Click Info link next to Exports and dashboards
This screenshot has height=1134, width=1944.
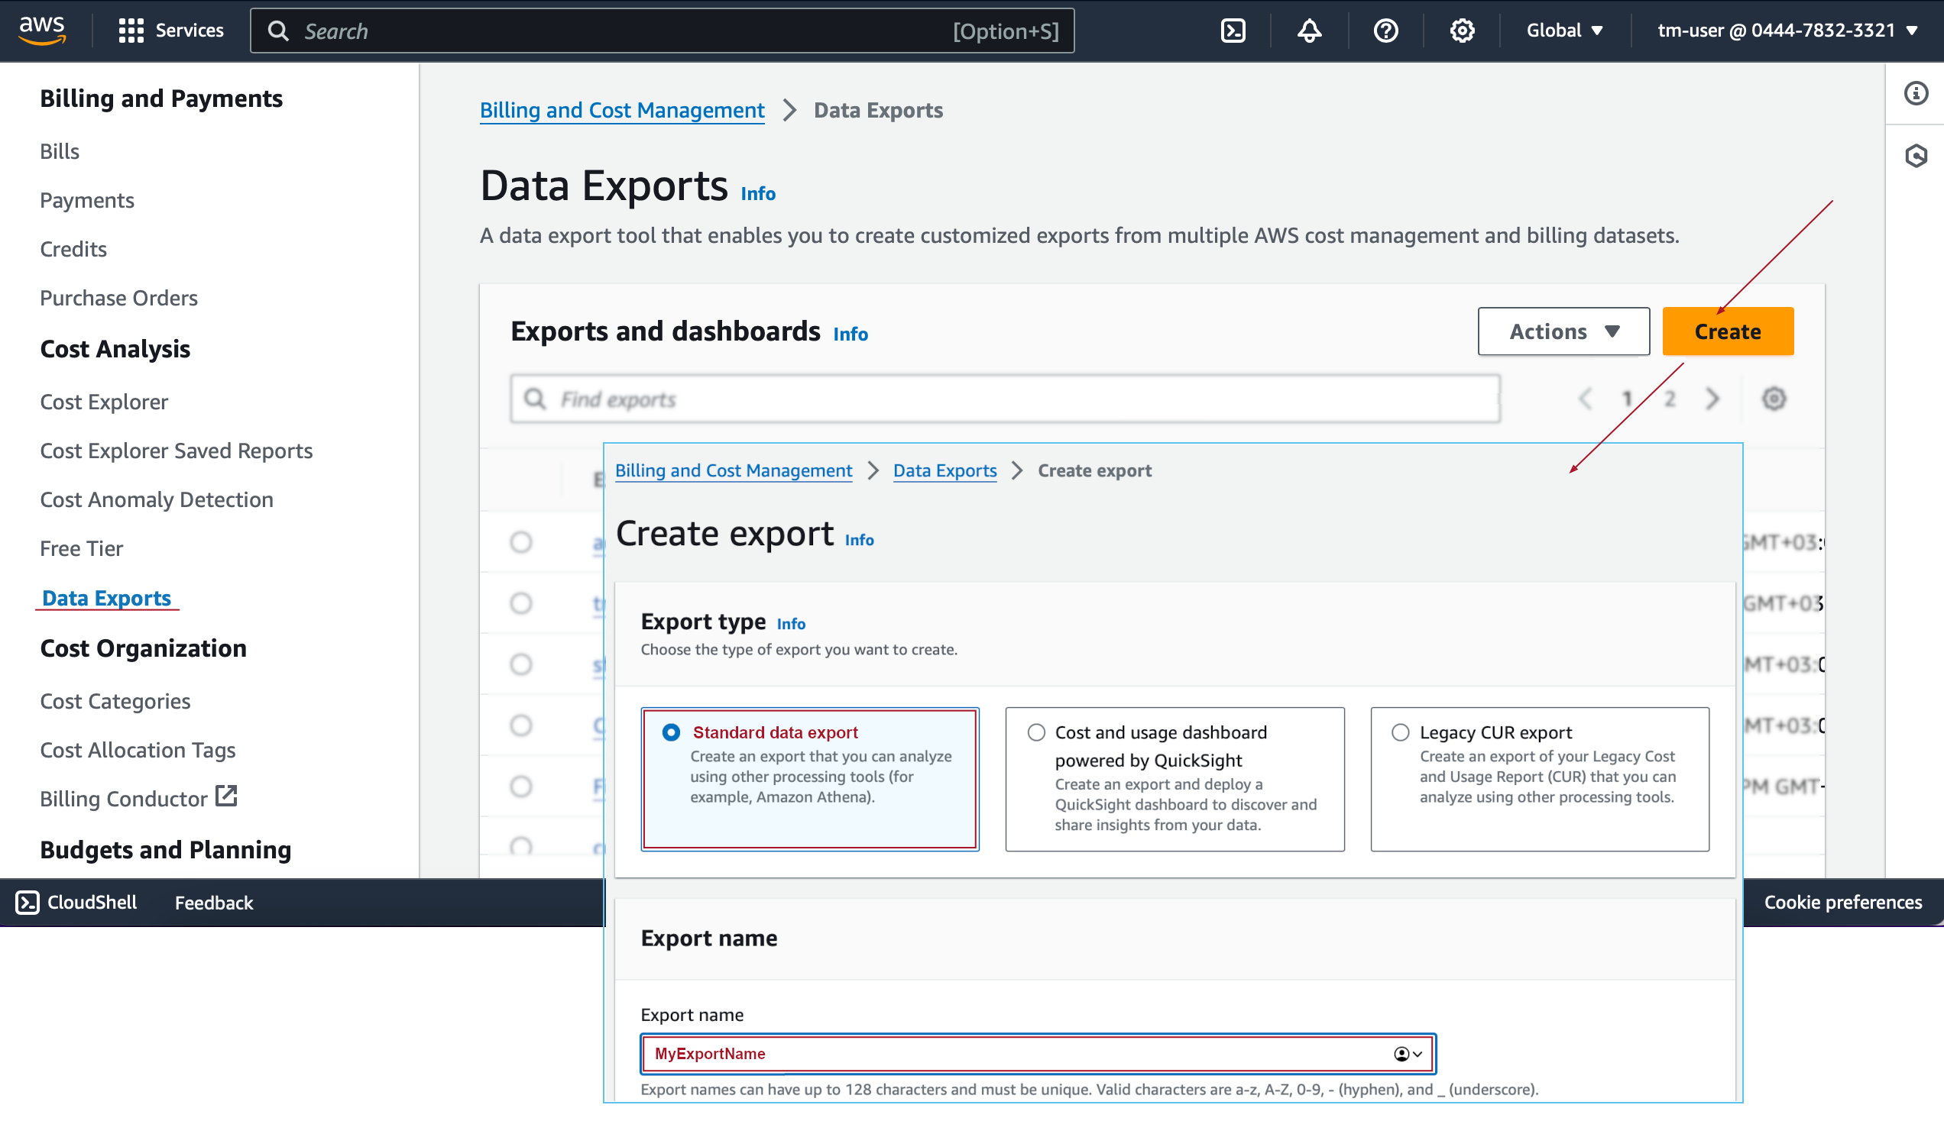pos(850,334)
